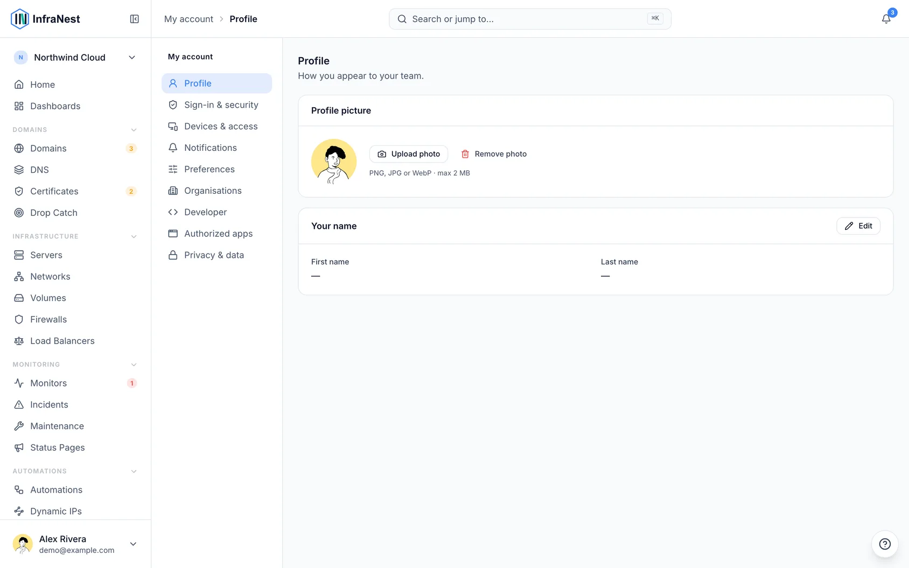Open Maintenance page
Image resolution: width=909 pixels, height=568 pixels.
tap(75, 426)
